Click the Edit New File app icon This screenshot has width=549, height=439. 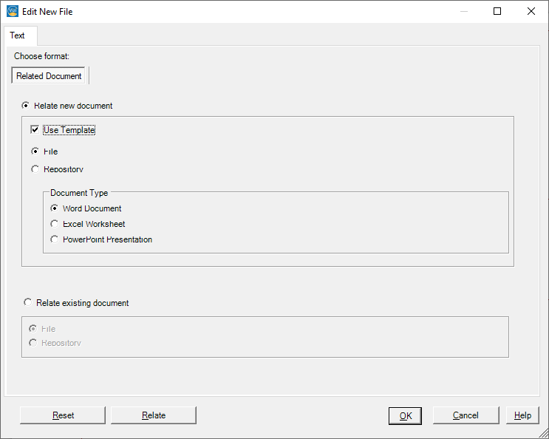[13, 11]
